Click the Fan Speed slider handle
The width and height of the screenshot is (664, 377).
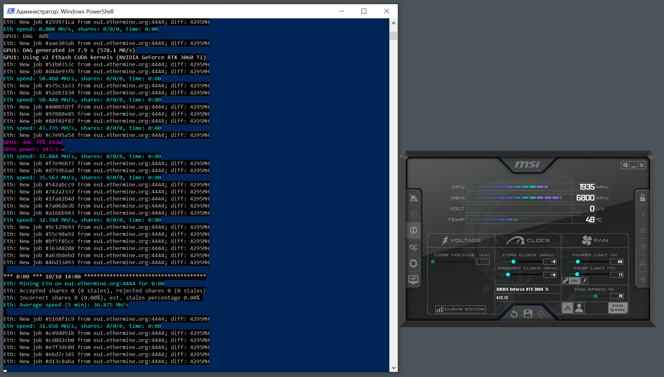[596, 296]
